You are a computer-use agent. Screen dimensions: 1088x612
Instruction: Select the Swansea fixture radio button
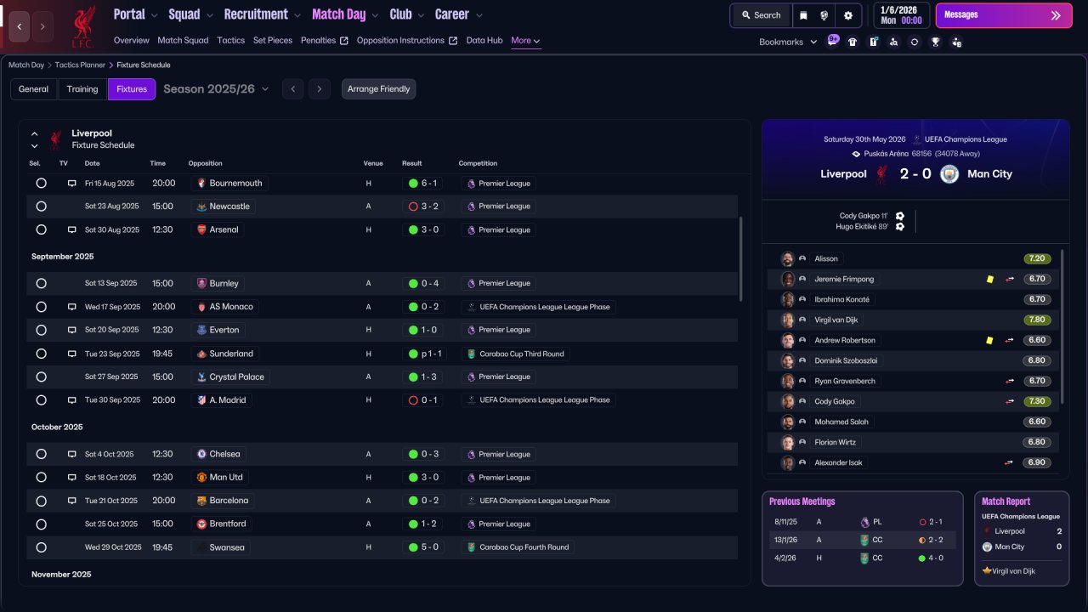point(41,547)
